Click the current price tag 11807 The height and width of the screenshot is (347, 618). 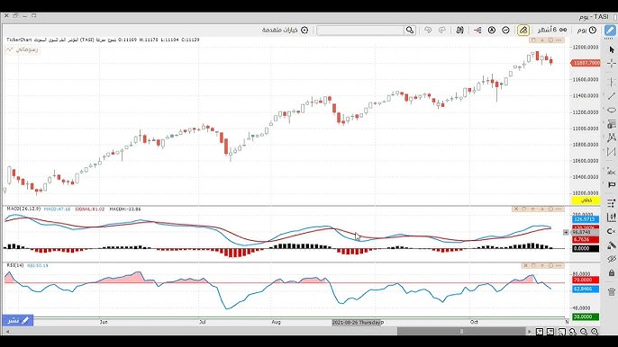coord(586,63)
